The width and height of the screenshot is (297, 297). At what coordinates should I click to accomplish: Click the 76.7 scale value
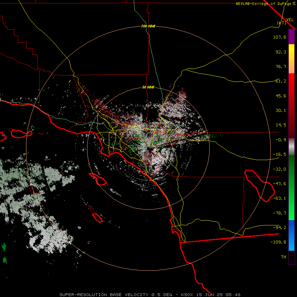(x=281, y=66)
